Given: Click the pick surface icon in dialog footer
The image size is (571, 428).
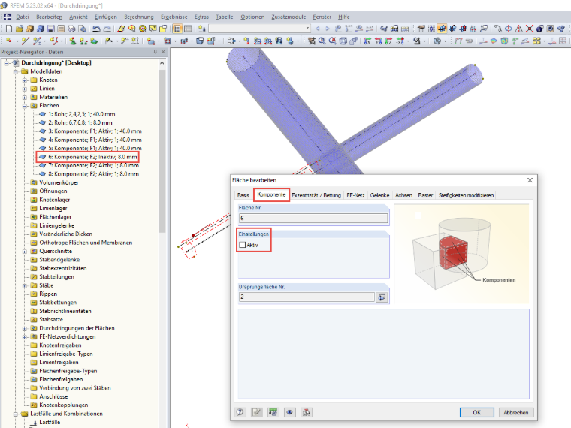Looking at the screenshot, I should coord(307,412).
